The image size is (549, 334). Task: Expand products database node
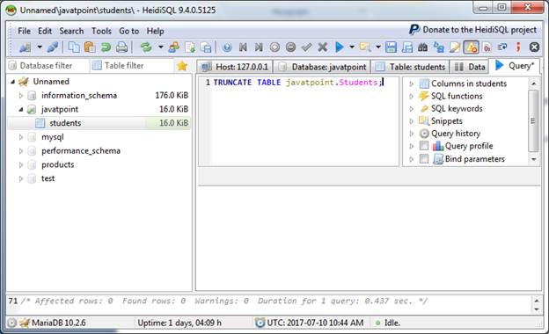click(x=20, y=164)
